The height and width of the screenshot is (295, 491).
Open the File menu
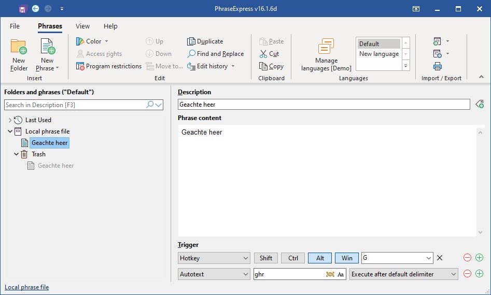pyautogui.click(x=15, y=26)
